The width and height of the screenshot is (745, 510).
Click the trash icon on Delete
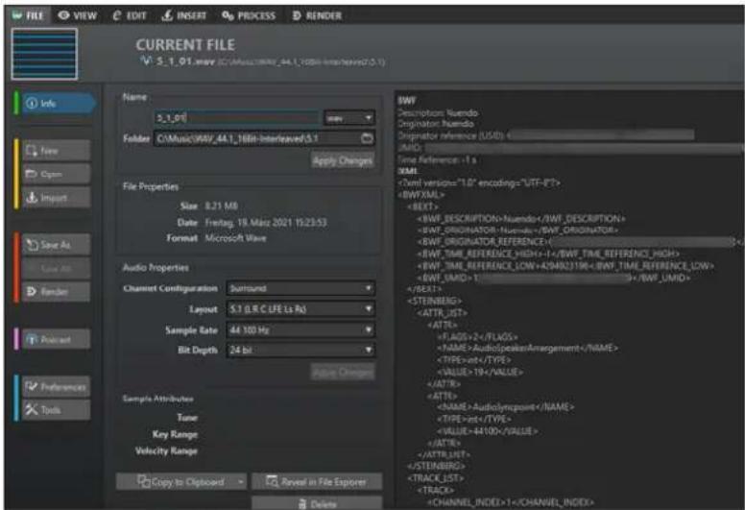point(302,504)
